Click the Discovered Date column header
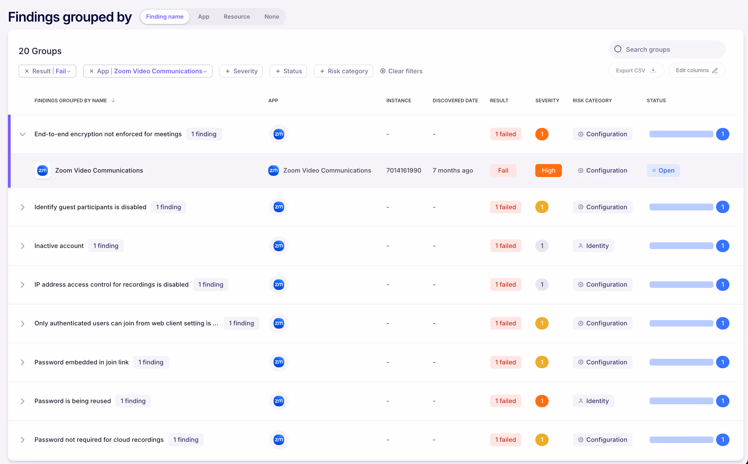Viewport: 748px width, 464px height. [x=455, y=100]
